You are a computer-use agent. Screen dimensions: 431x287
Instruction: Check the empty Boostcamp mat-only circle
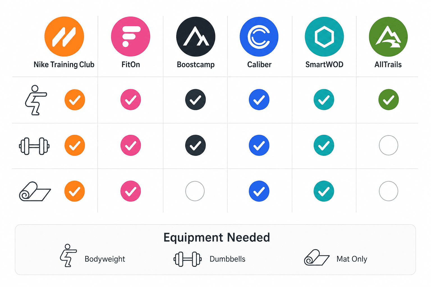pyautogui.click(x=195, y=191)
